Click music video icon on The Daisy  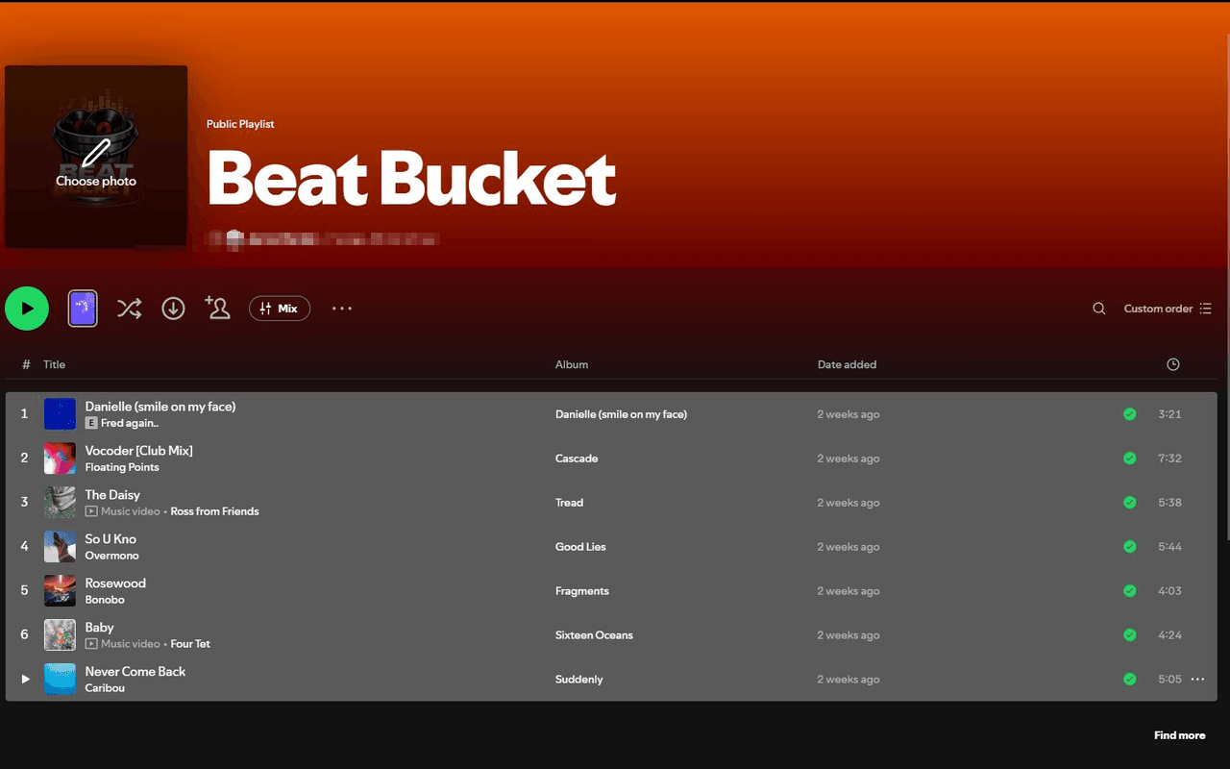click(91, 511)
